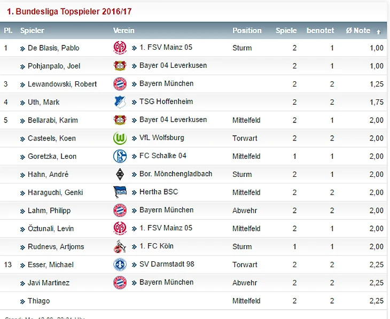Click the Hertha BSC flag logo
Image resolution: width=390 pixels, height=319 pixels.
[120, 192]
